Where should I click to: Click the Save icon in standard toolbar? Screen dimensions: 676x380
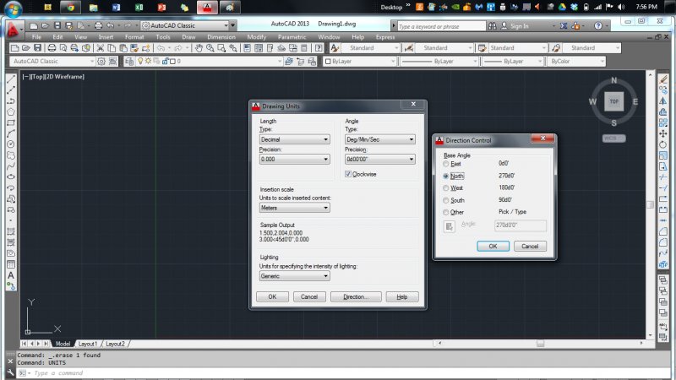coord(37,48)
